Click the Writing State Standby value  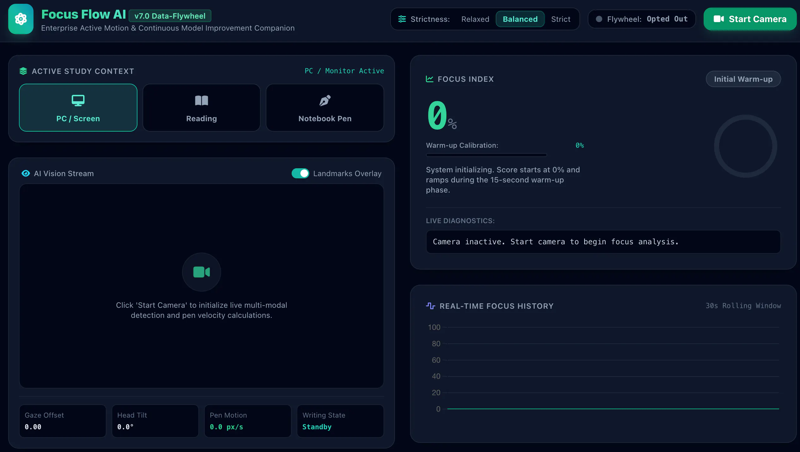[x=317, y=427]
